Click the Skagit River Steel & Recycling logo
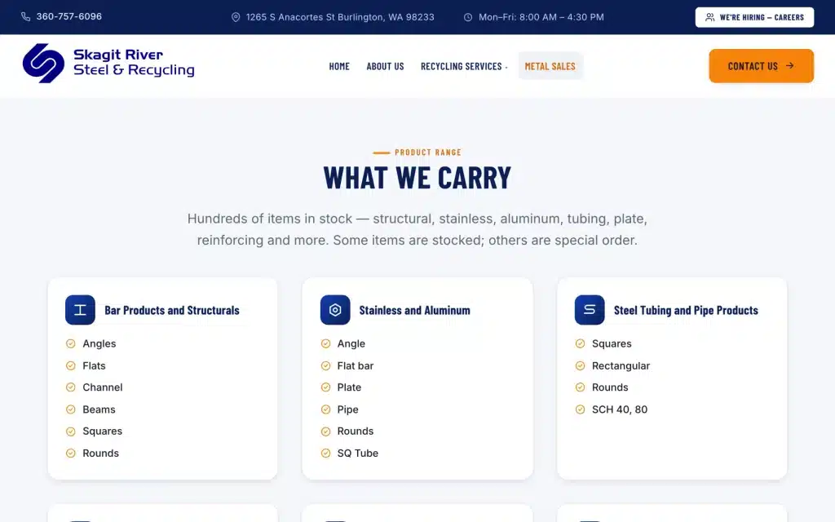This screenshot has height=522, width=835. (108, 63)
